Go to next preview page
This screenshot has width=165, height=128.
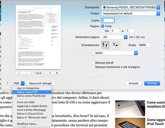click(50, 73)
